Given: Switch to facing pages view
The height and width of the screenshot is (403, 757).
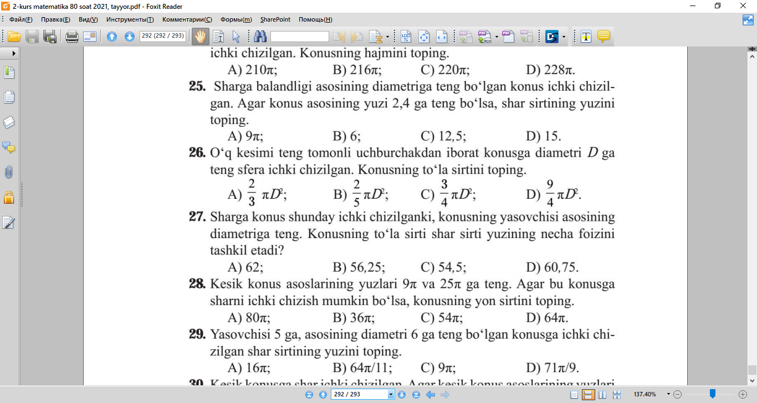Looking at the screenshot, I should pyautogui.click(x=602, y=395).
